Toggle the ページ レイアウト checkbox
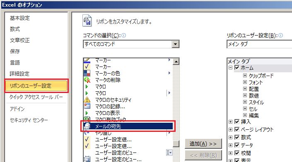 coord(237,129)
